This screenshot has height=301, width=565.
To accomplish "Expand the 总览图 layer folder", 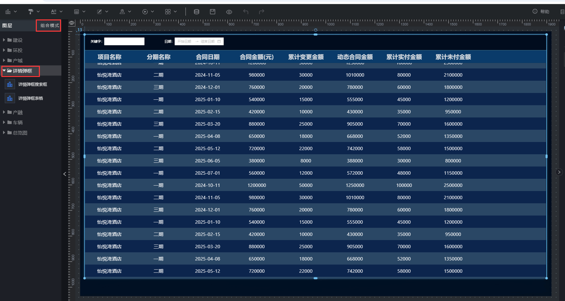I will pyautogui.click(x=4, y=133).
